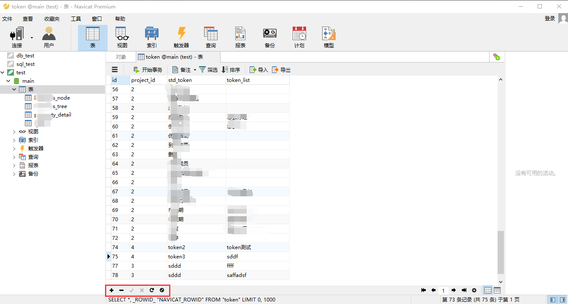Open the 工具 menu
This screenshot has width=568, height=304.
[75, 19]
